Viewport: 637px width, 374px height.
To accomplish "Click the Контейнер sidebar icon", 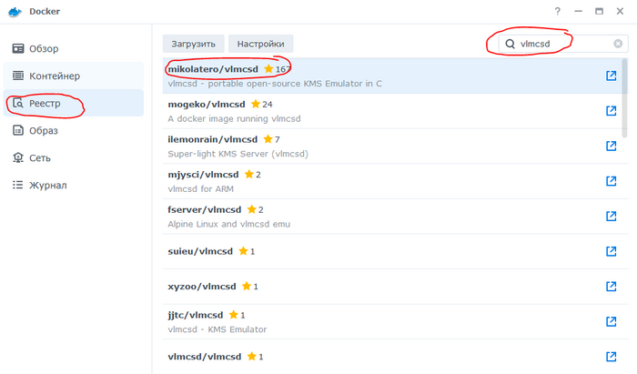I will (18, 76).
